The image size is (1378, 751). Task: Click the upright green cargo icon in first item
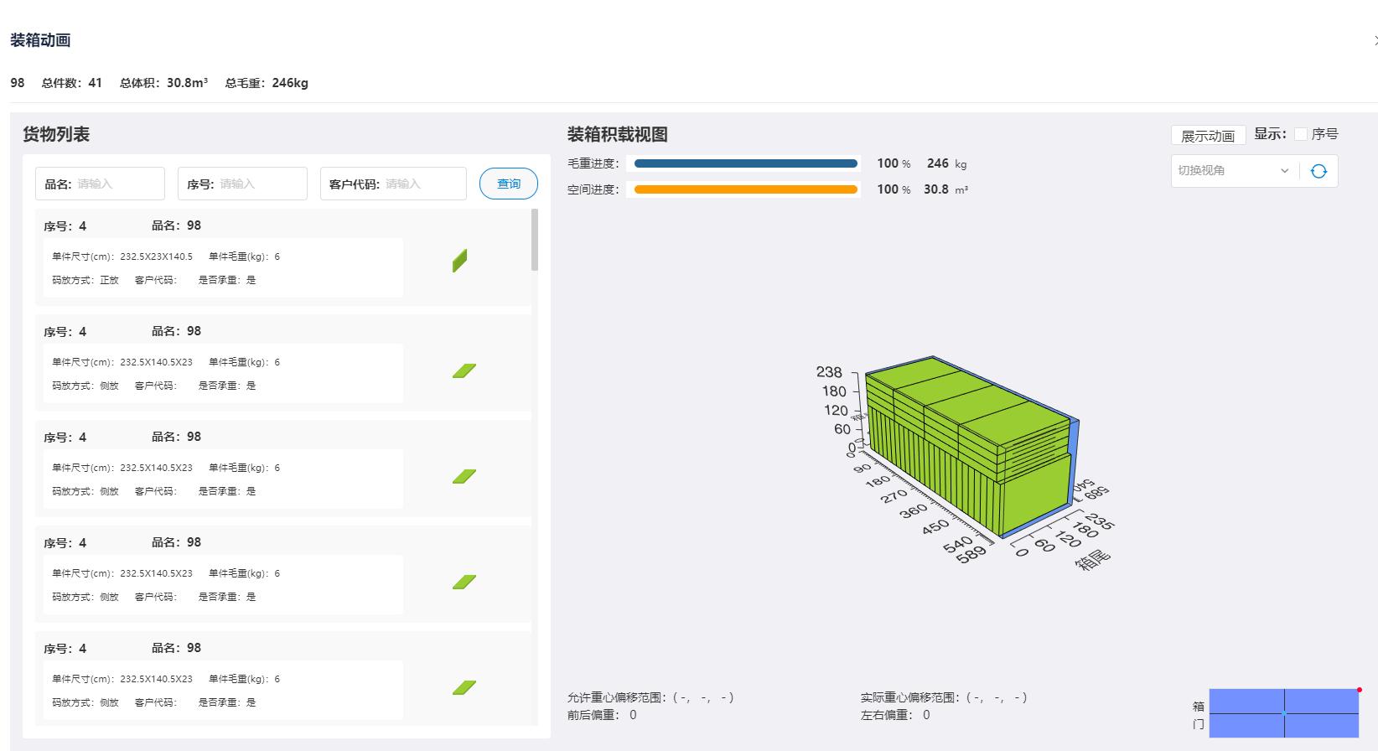pos(459,261)
